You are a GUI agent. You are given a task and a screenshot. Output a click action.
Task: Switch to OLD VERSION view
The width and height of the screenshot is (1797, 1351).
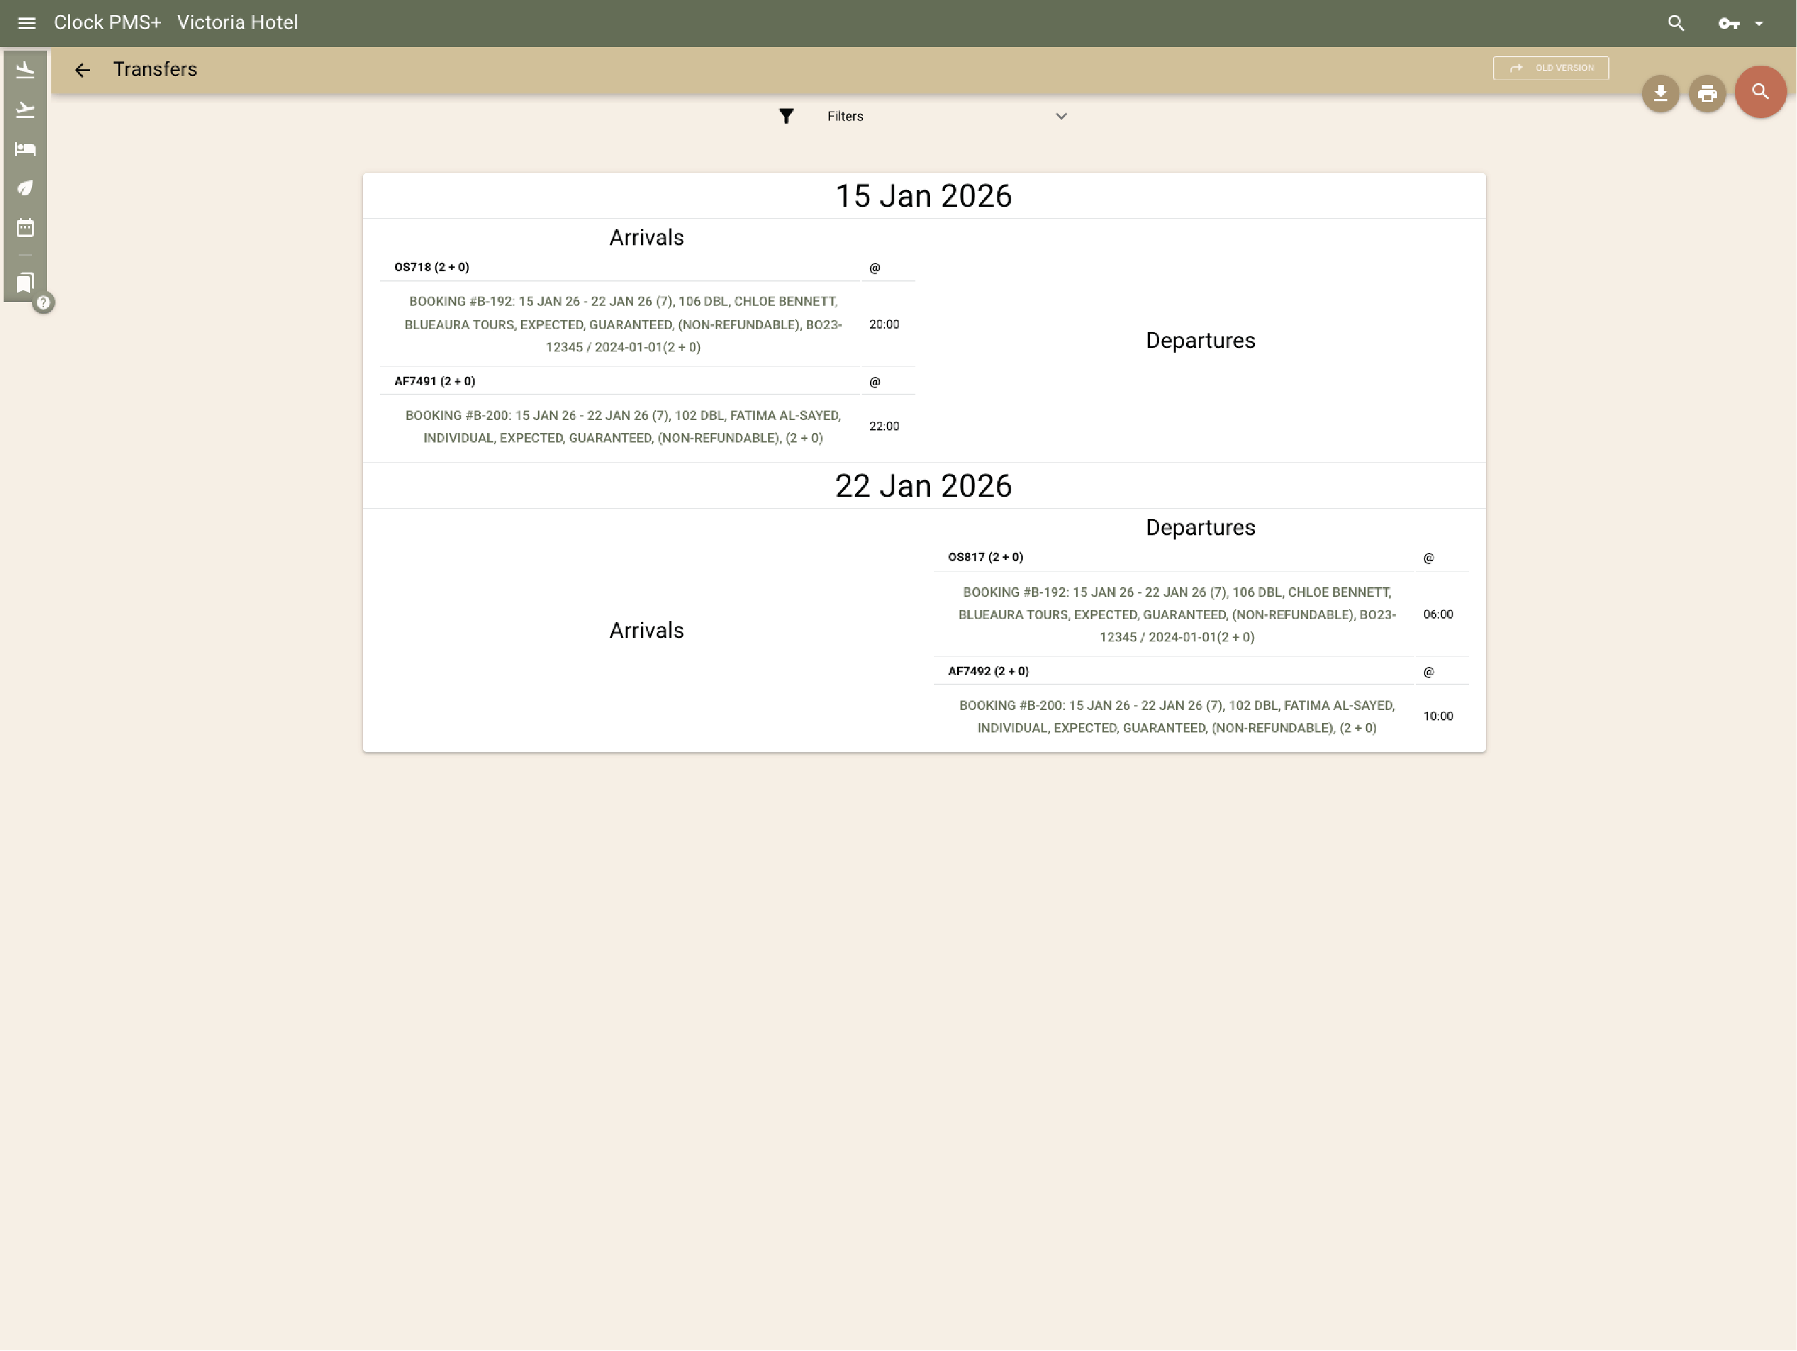1550,68
